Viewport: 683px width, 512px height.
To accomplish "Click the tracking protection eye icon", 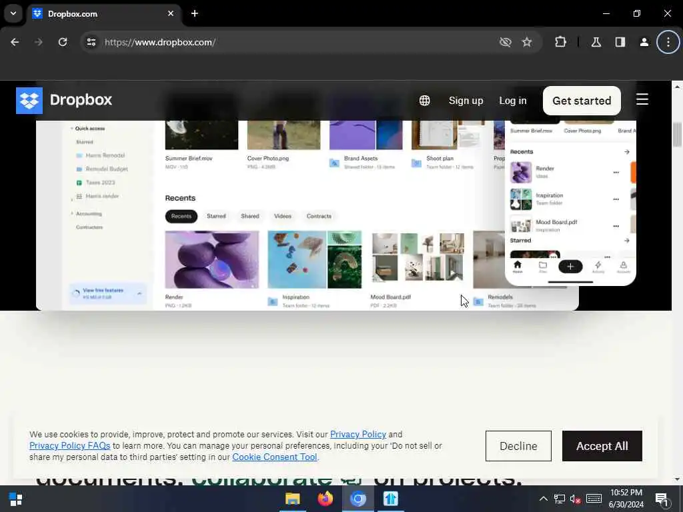I will click(x=506, y=42).
